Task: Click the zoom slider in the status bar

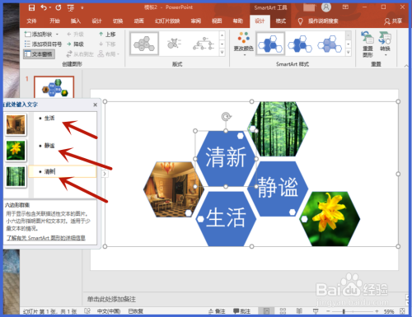Action: (x=352, y=311)
